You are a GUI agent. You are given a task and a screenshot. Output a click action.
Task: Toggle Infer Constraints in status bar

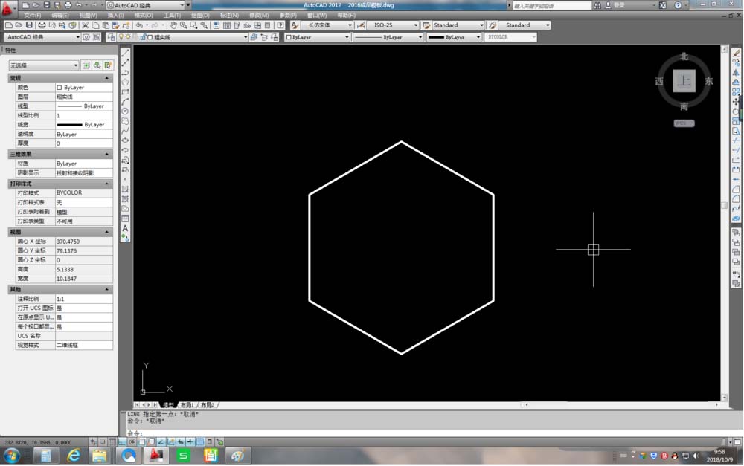click(93, 441)
